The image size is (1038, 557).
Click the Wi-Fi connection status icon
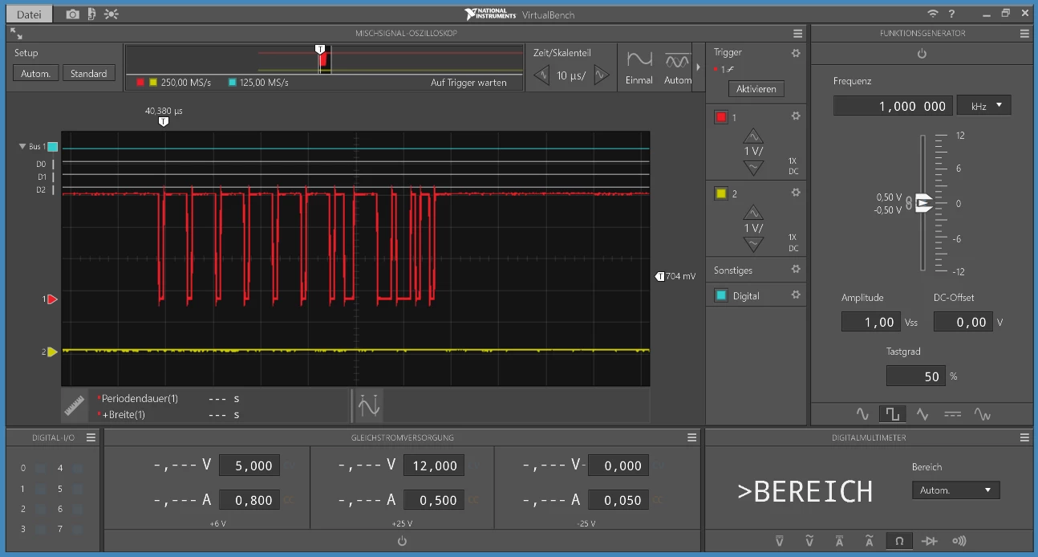(932, 14)
